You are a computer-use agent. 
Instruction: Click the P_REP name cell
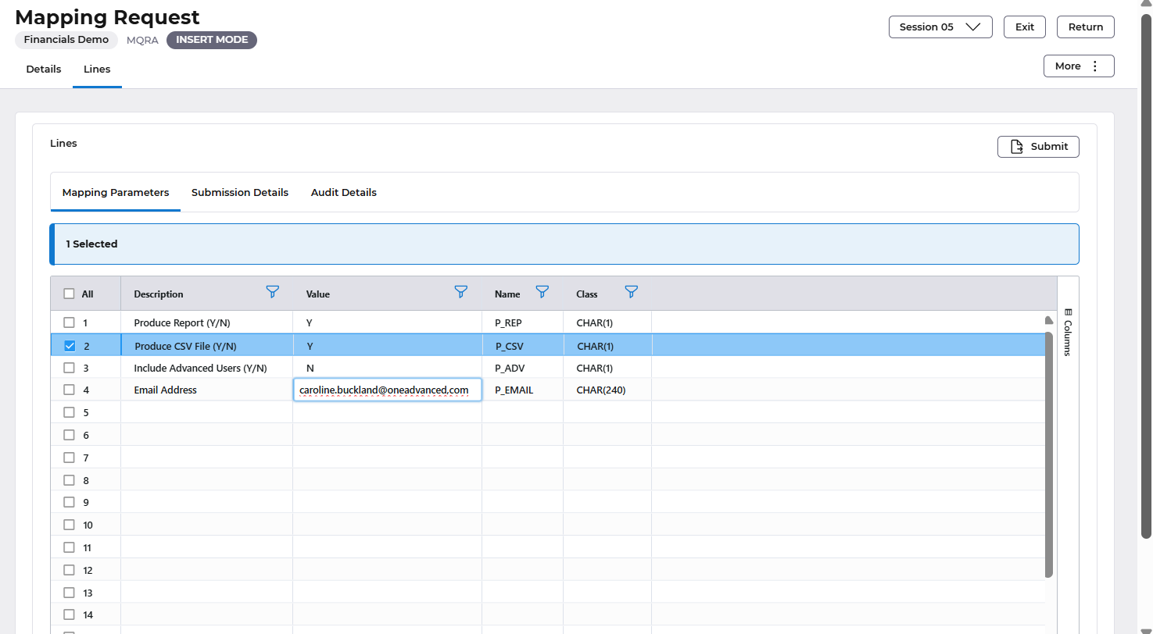pyautogui.click(x=523, y=322)
